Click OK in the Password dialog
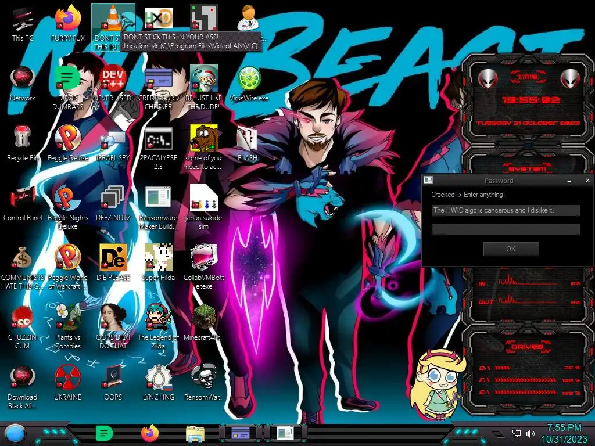This screenshot has width=595, height=446. point(511,249)
